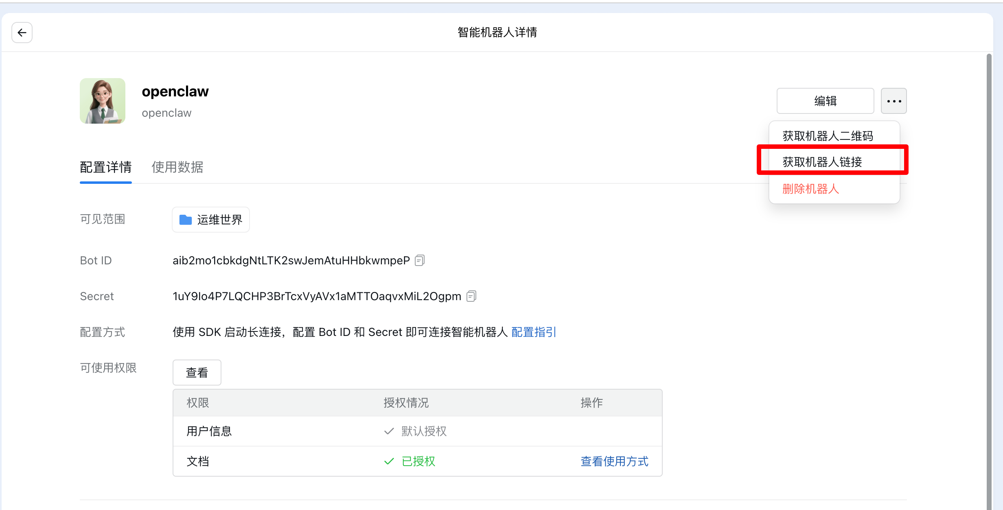Copy the Secret value
Image resolution: width=1003 pixels, height=510 pixels.
coord(471,296)
